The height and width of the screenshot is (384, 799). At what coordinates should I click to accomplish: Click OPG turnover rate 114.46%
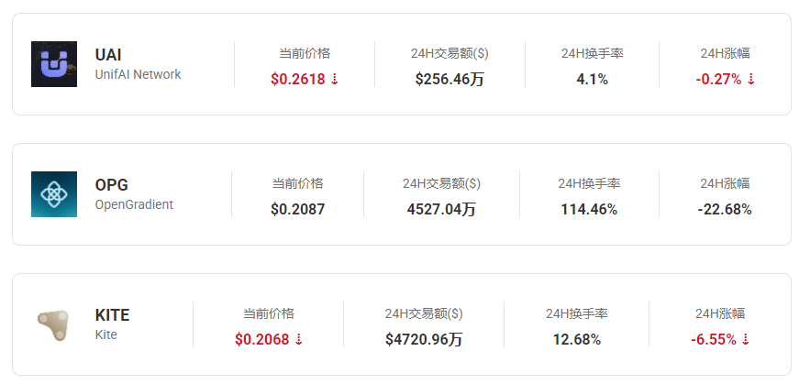tap(589, 209)
